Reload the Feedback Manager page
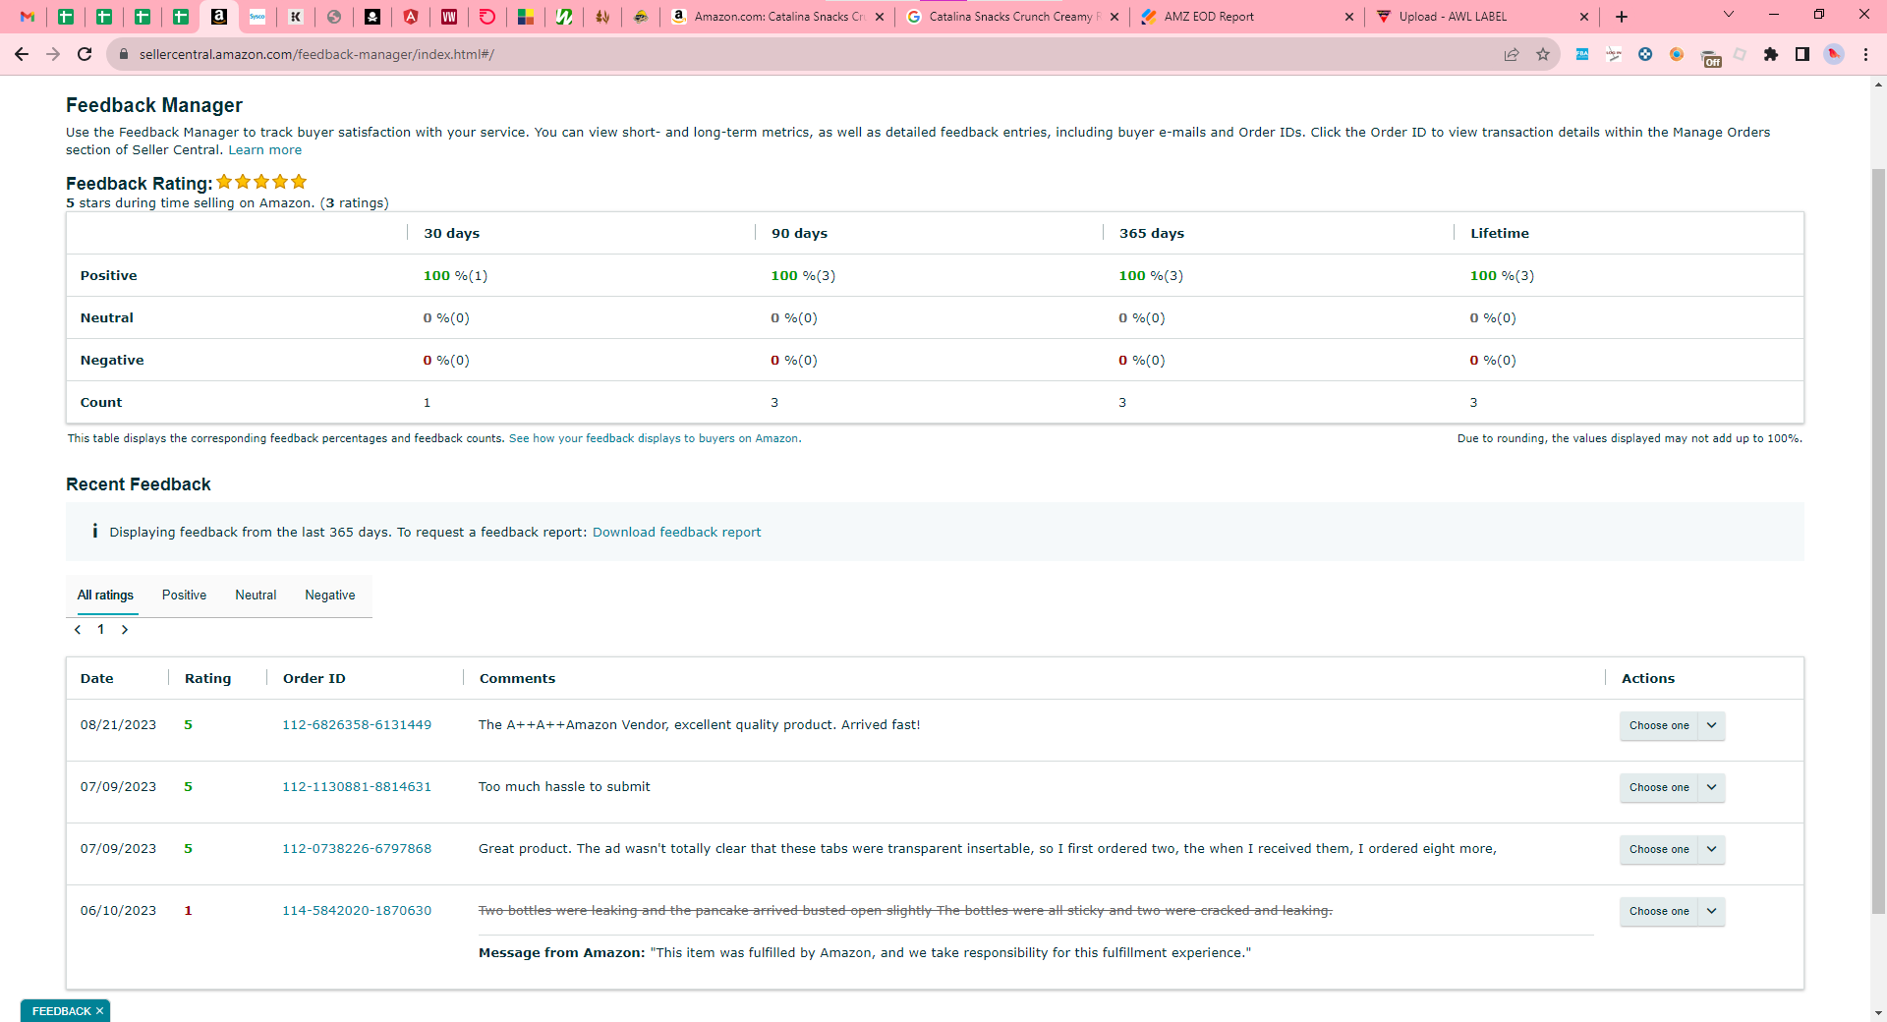The width and height of the screenshot is (1887, 1022). [x=85, y=54]
